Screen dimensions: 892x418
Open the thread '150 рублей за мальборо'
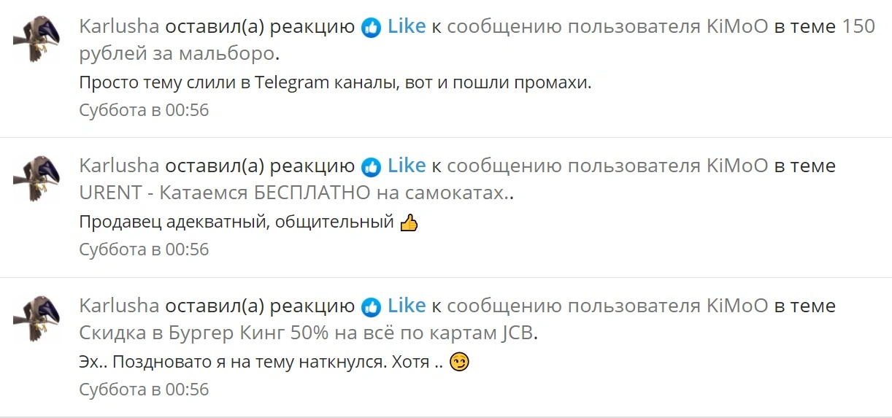tap(477, 40)
